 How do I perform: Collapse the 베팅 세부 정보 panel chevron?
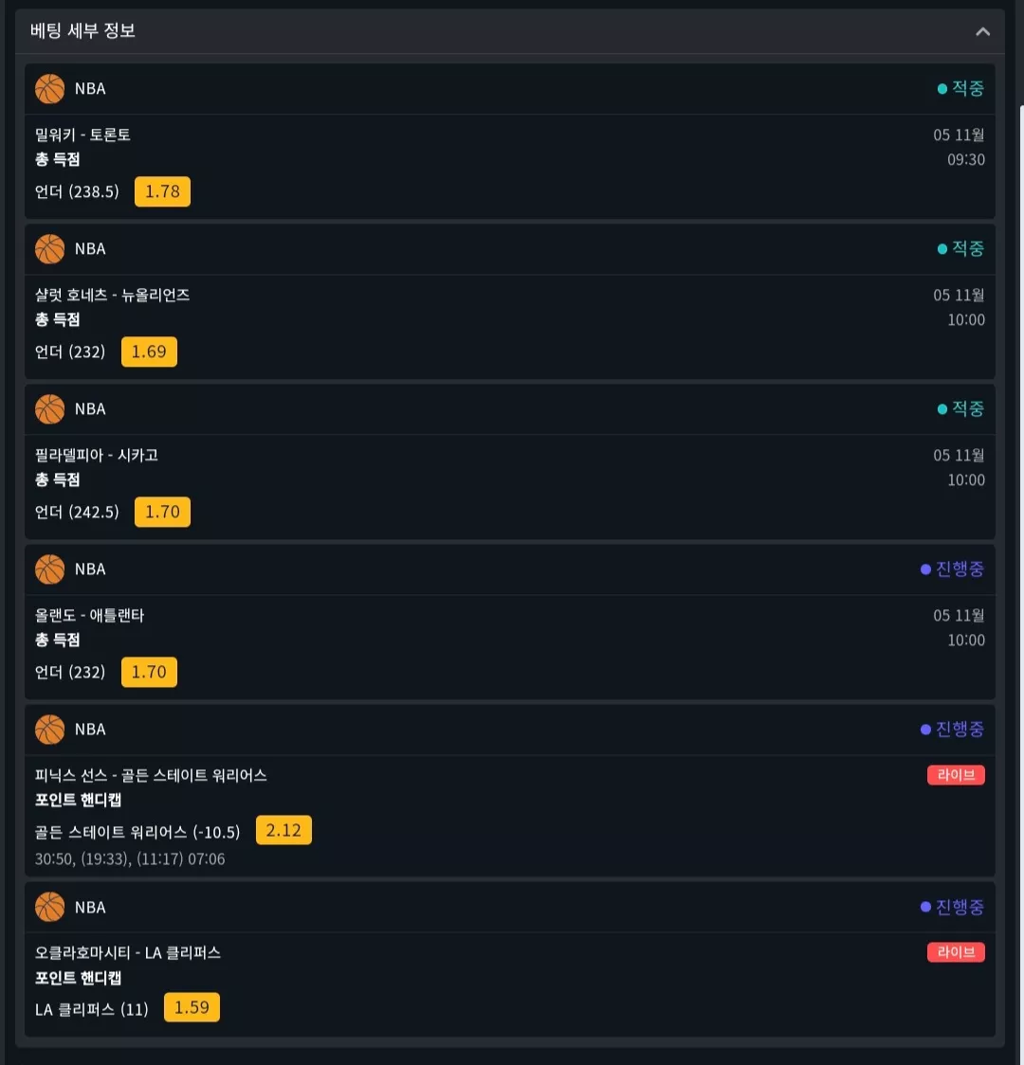click(982, 31)
